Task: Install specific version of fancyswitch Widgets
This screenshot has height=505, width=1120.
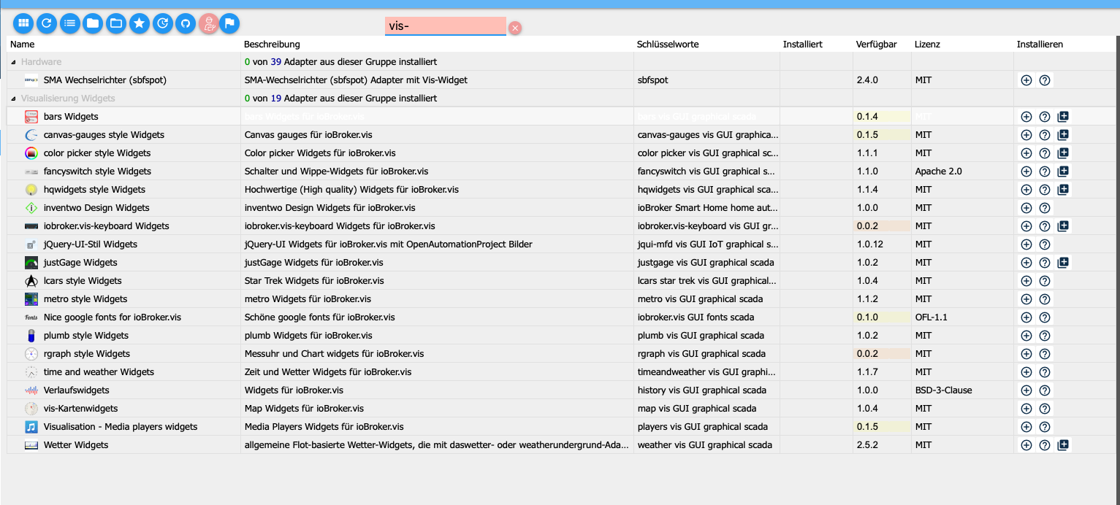Action: (1063, 171)
